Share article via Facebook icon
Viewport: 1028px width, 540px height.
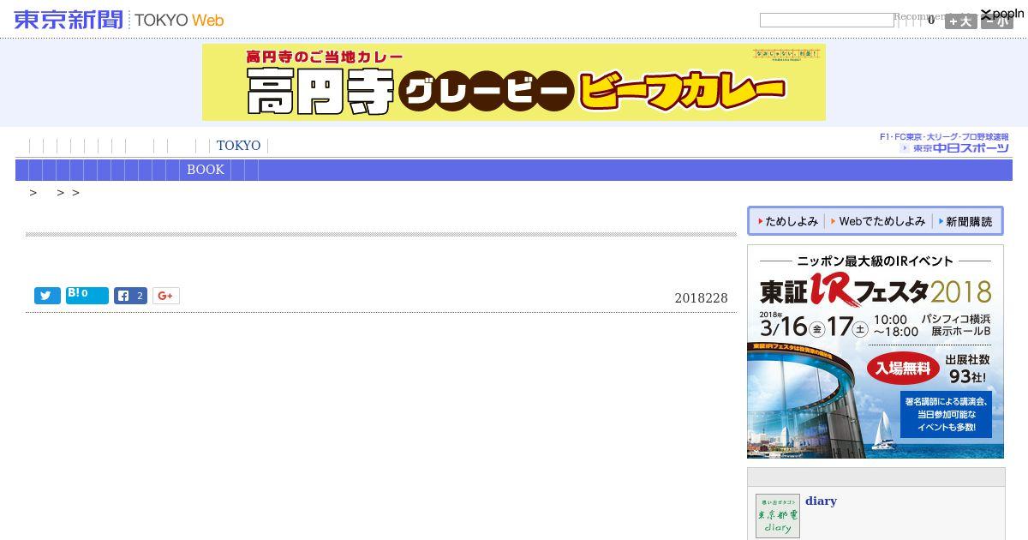click(130, 296)
